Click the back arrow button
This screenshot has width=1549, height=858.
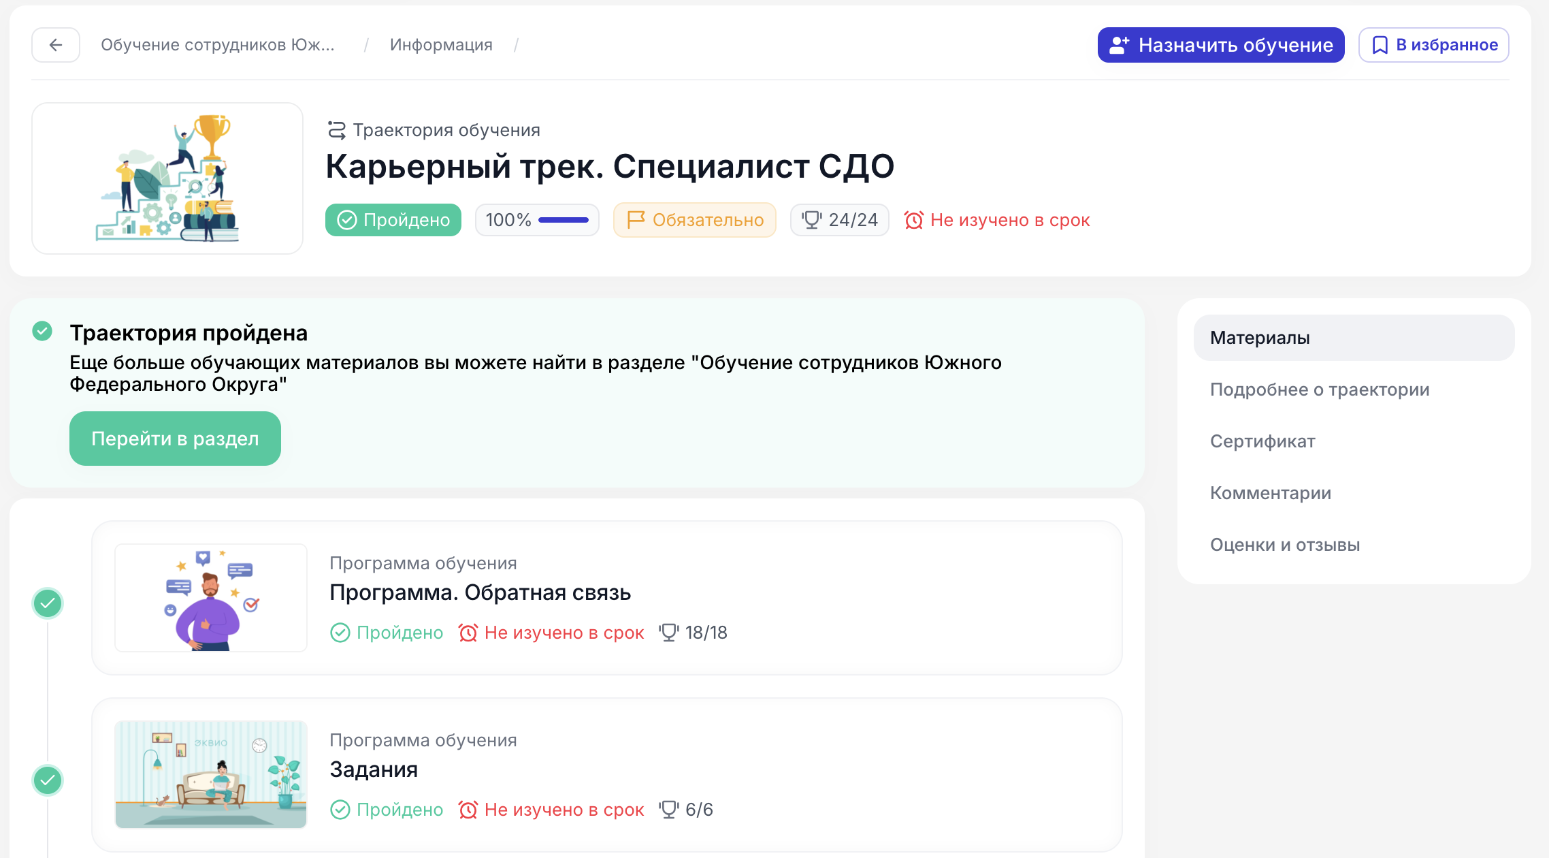56,45
